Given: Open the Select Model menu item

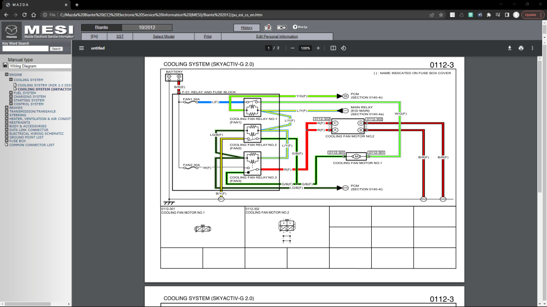Looking at the screenshot, I should click(x=163, y=36).
